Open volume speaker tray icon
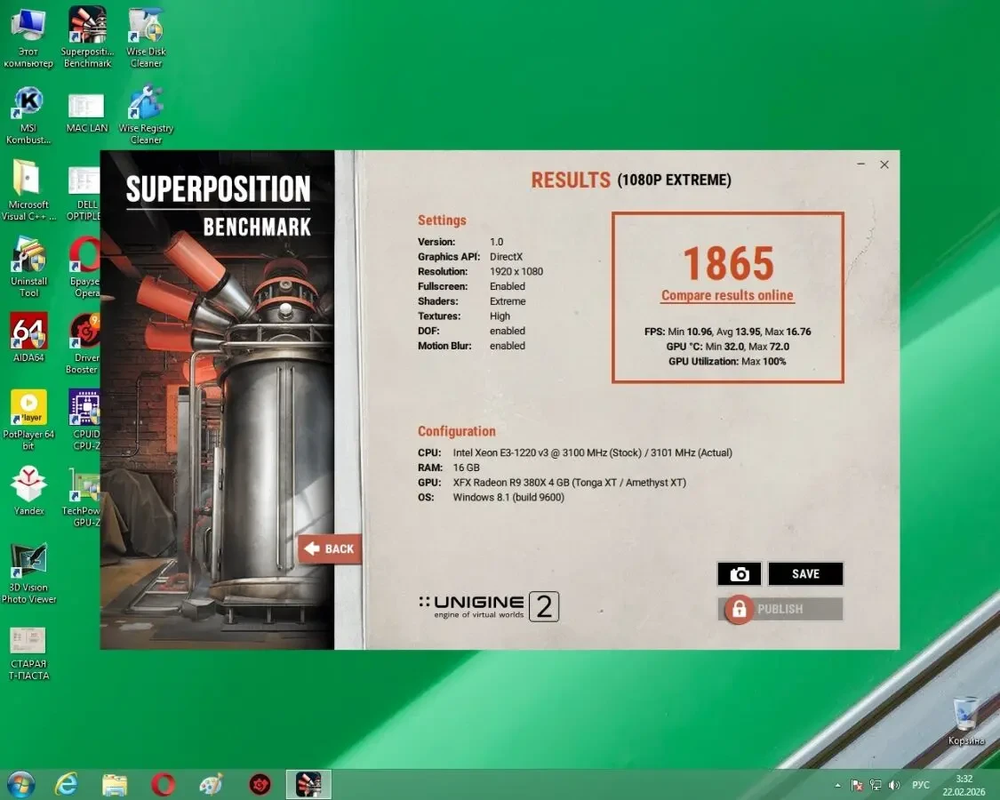This screenshot has width=1000, height=800. tap(894, 785)
